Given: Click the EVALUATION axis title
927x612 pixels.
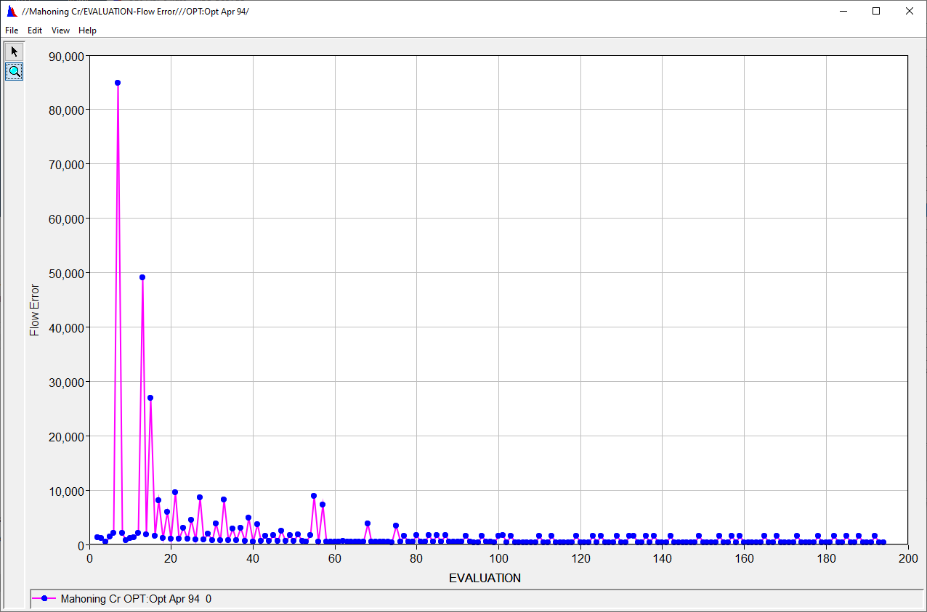Looking at the screenshot, I should click(x=485, y=578).
